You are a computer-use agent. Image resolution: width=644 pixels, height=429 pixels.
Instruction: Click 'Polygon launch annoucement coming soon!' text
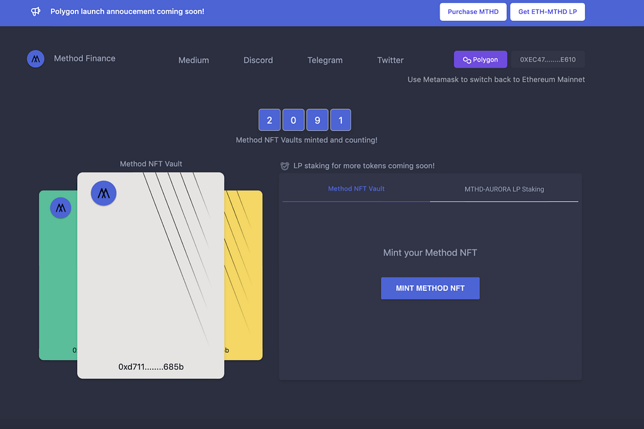[127, 11]
